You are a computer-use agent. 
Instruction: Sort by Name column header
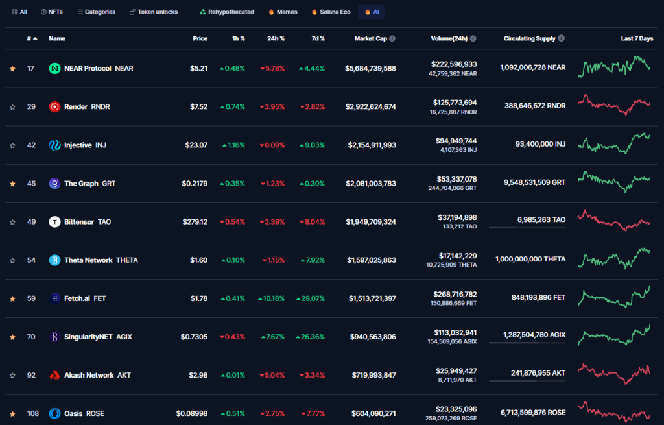[57, 38]
